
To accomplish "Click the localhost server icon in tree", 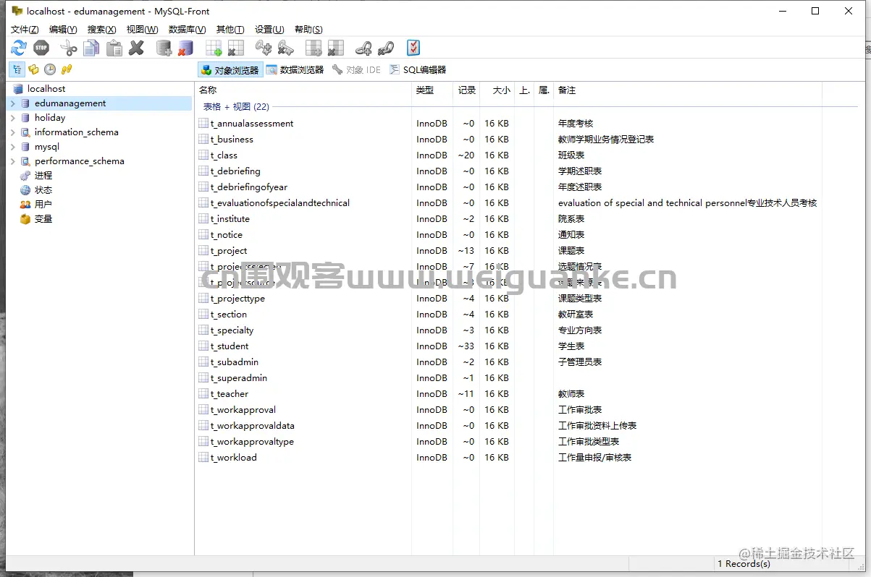I will point(18,89).
